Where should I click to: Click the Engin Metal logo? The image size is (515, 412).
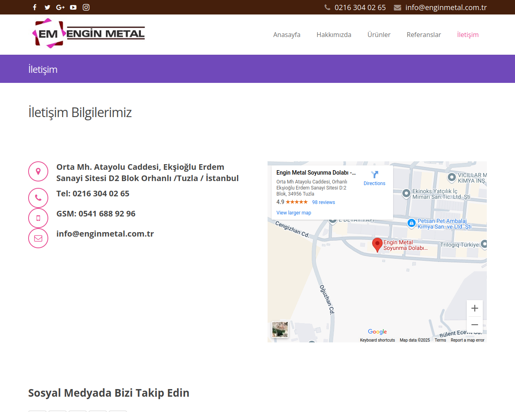pyautogui.click(x=89, y=34)
